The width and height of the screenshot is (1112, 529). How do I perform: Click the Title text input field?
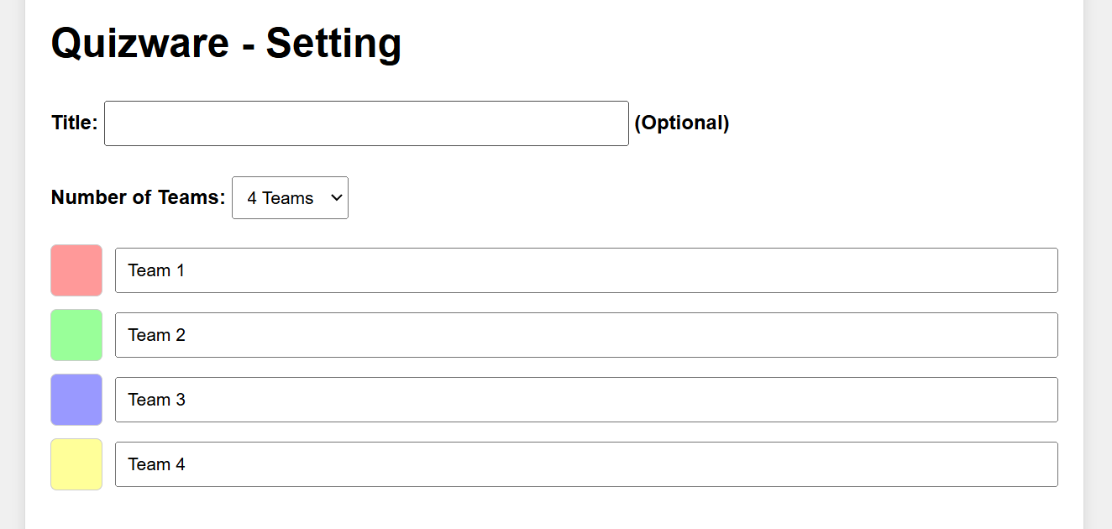pos(366,123)
